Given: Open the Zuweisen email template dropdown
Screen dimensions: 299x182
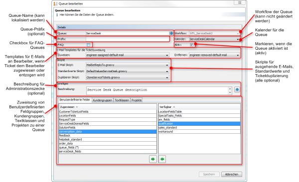Looking at the screenshot, I should pos(128,55).
